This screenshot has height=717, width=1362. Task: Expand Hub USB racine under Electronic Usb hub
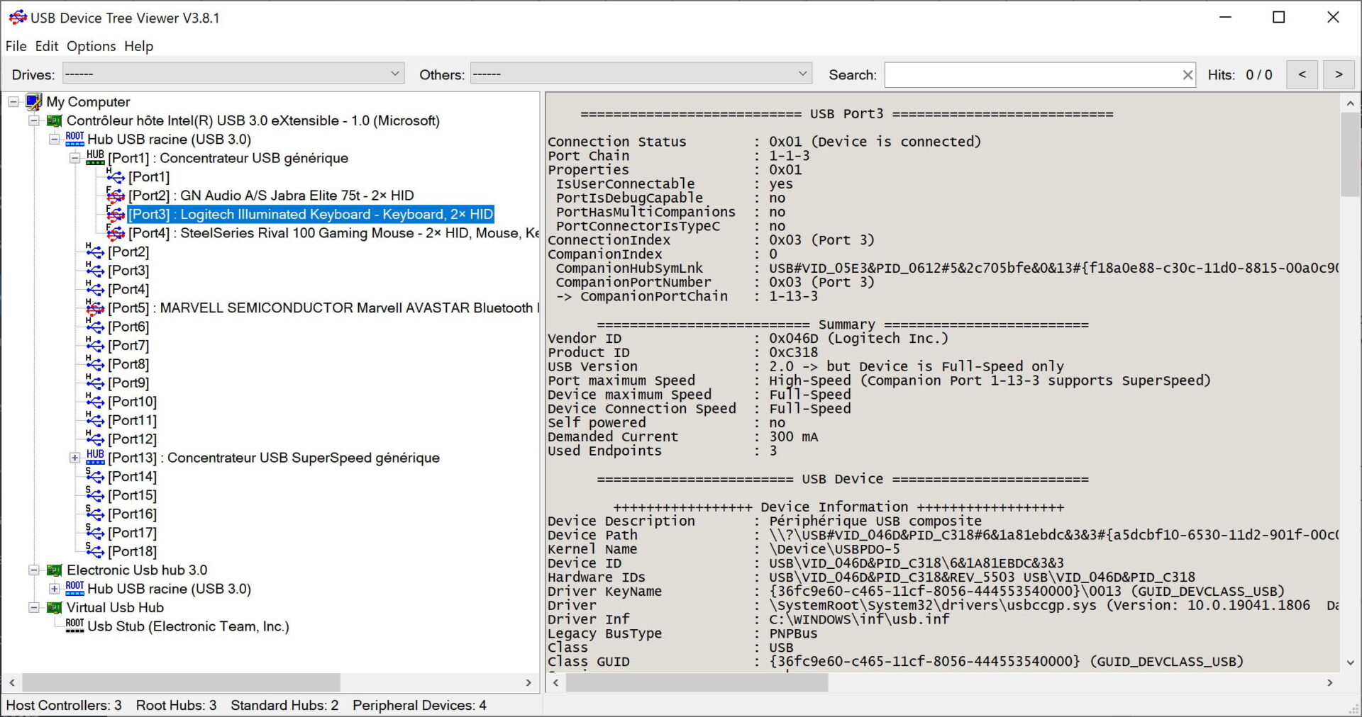(x=54, y=589)
